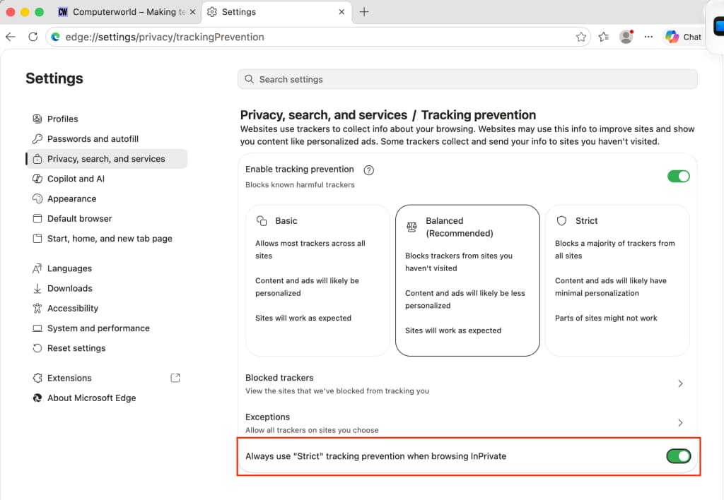This screenshot has width=724, height=500.
Task: Click the Basic card icon
Action: point(262,221)
